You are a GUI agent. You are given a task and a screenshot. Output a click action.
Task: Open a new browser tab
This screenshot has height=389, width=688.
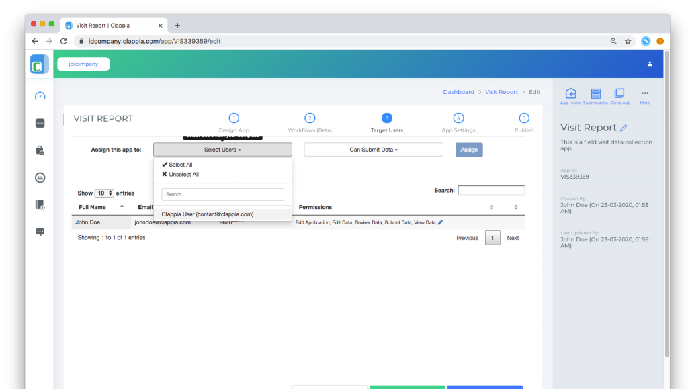coord(177,26)
